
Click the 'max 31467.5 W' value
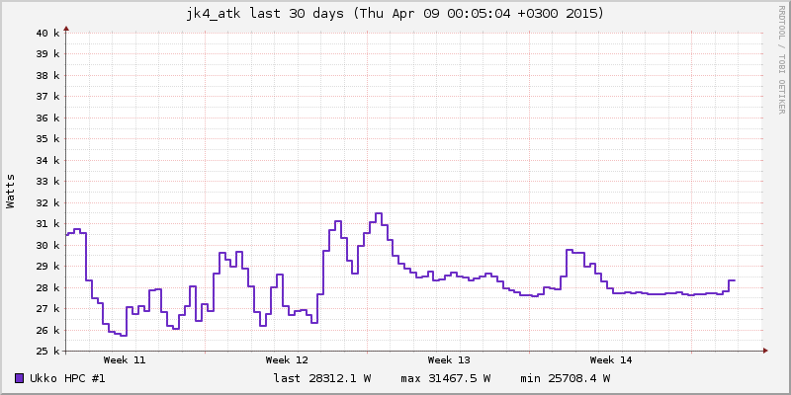[446, 378]
